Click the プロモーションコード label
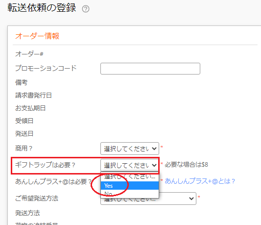The image size is (261, 225). [46, 68]
